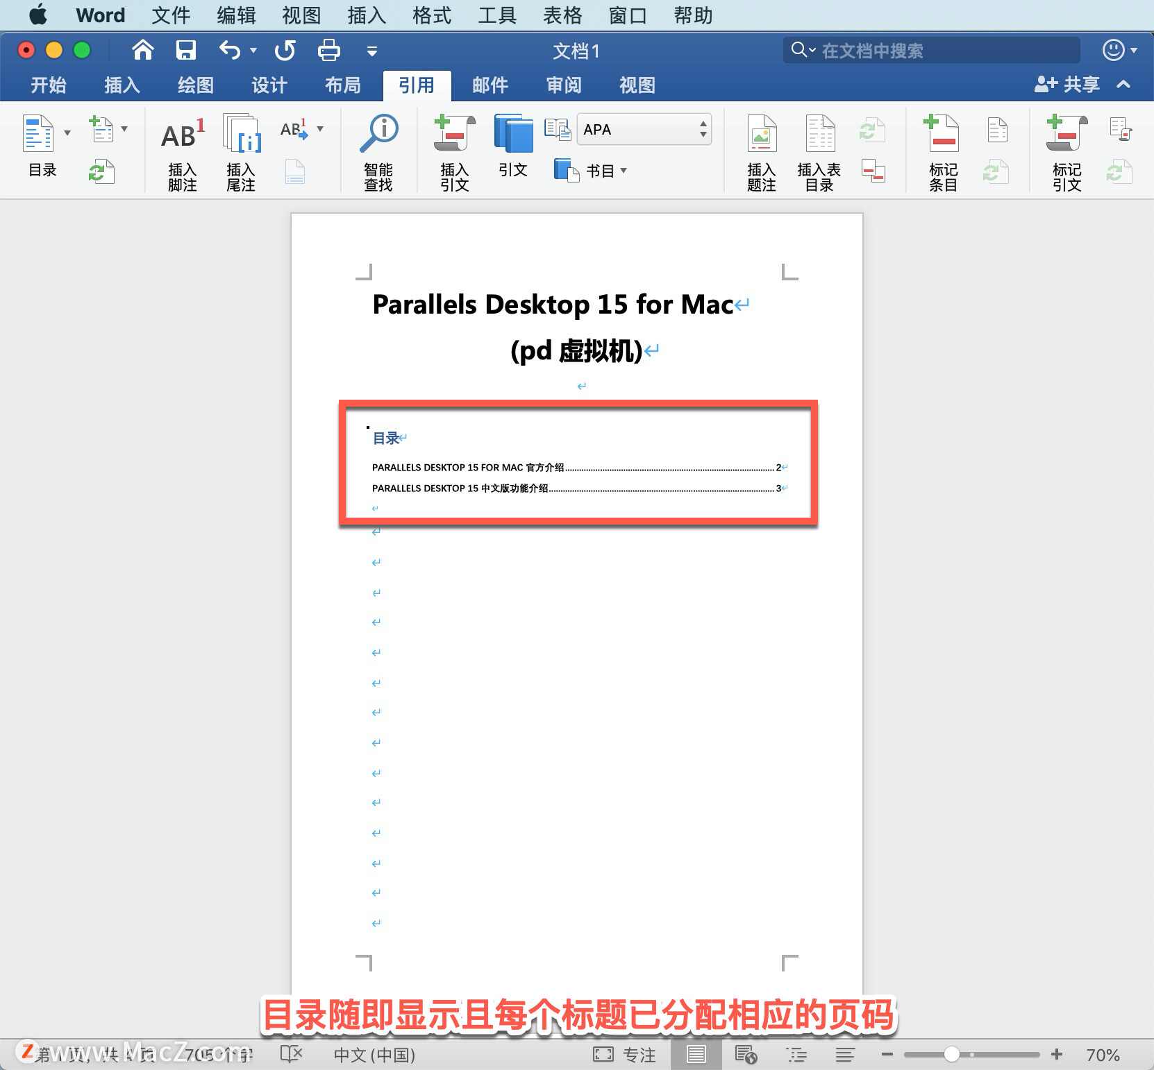Click the redo icon
The height and width of the screenshot is (1070, 1154).
point(285,50)
